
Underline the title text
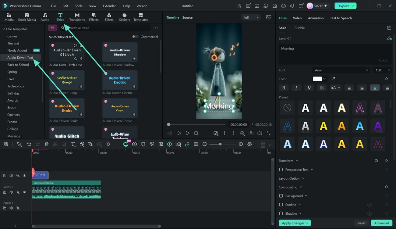[x=309, y=88]
